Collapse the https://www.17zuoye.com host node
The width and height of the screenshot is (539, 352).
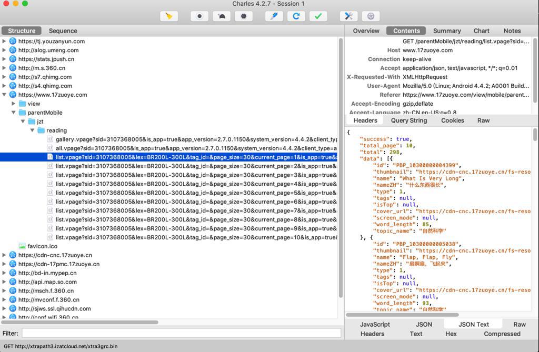5,95
